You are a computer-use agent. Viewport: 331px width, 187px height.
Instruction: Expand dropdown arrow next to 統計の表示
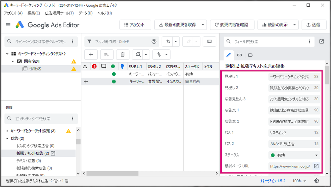coord(295,25)
